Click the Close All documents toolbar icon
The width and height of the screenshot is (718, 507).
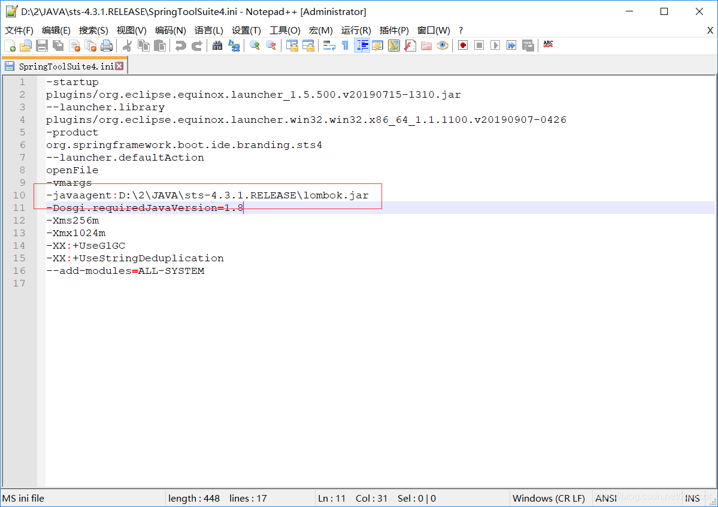click(90, 46)
